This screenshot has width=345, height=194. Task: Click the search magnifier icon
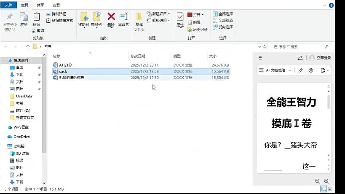326,47
